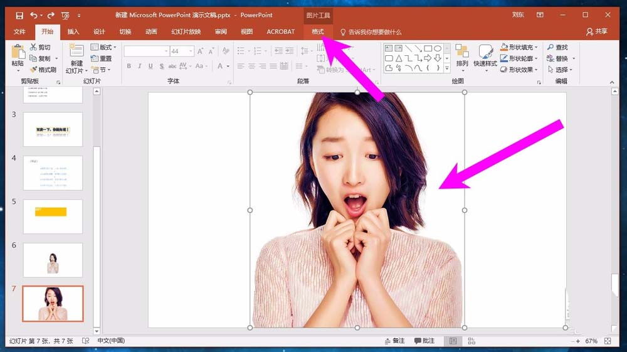This screenshot has width=627, height=352.
Task: Open the font size dropdown showing 44
Action: click(191, 51)
